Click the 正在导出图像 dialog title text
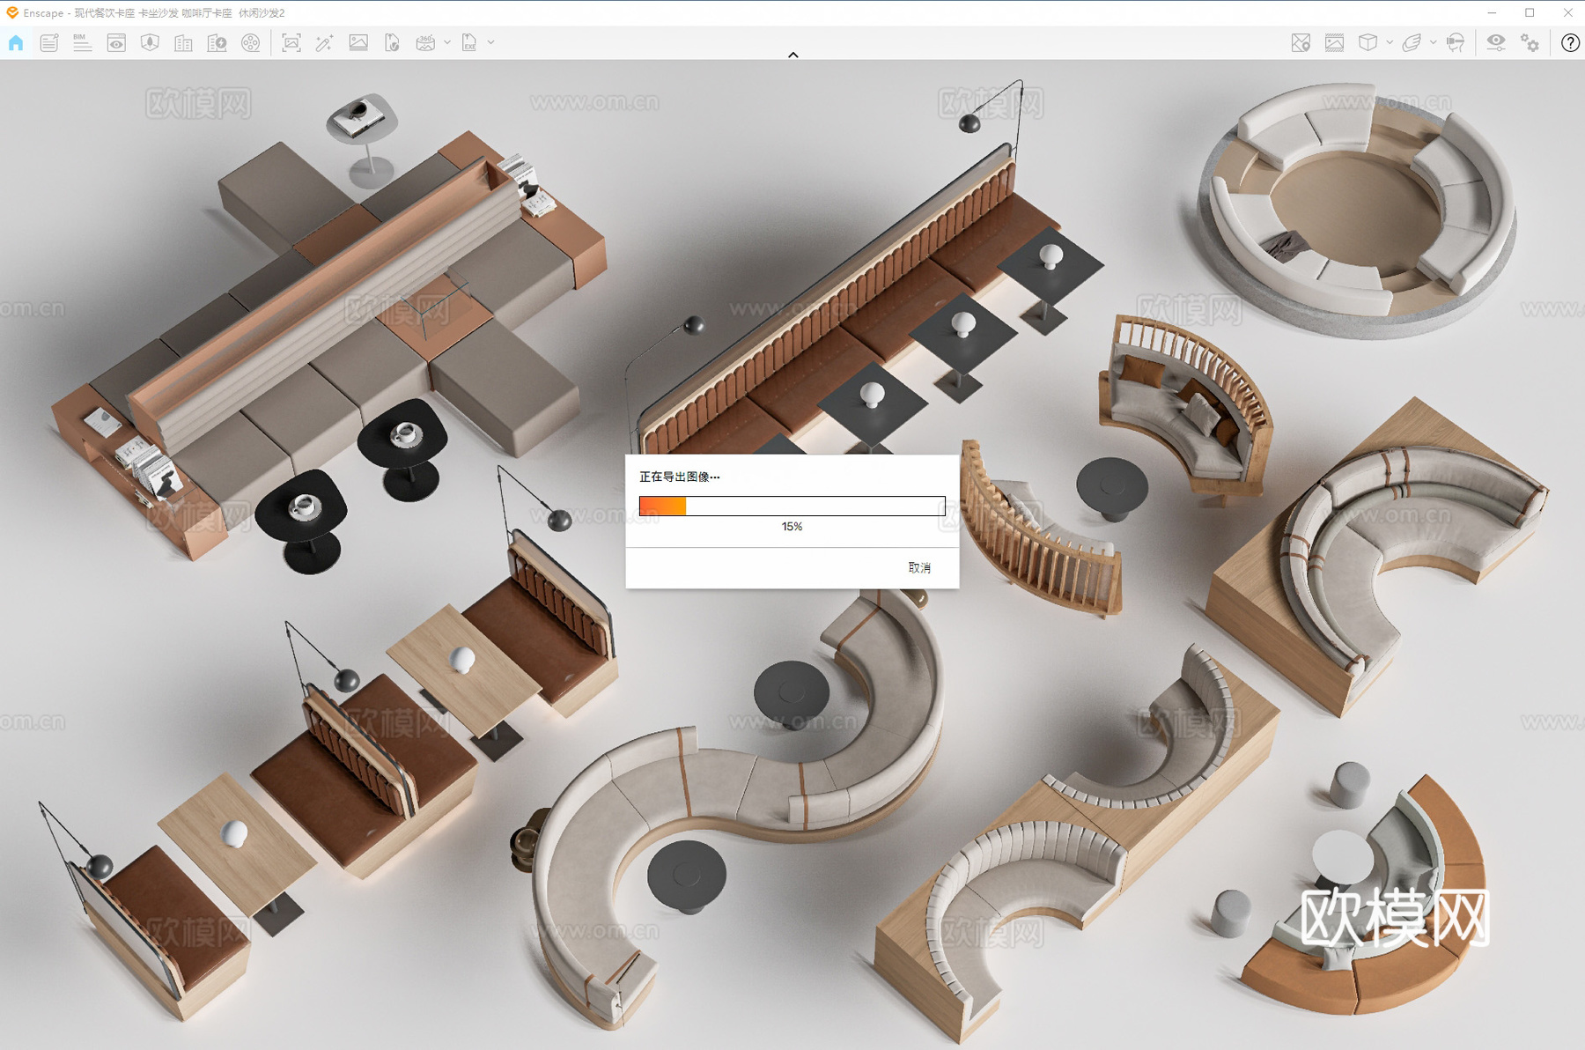This screenshot has height=1050, width=1585. click(x=679, y=477)
